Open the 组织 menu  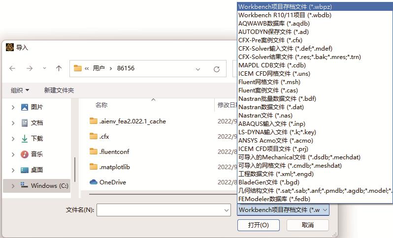click(x=20, y=90)
